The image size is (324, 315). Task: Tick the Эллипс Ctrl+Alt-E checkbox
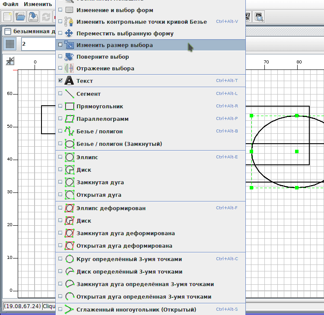coord(60,157)
